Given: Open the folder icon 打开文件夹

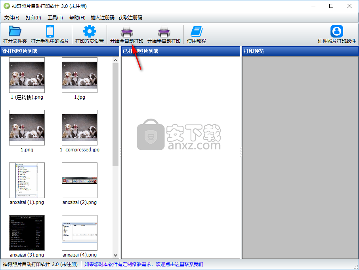Looking at the screenshot, I should click(15, 34).
